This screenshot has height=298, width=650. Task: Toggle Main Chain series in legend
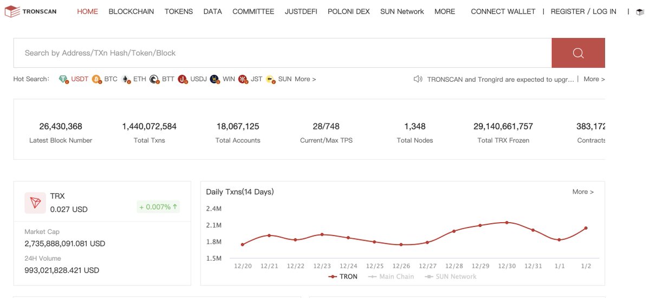tap(391, 276)
